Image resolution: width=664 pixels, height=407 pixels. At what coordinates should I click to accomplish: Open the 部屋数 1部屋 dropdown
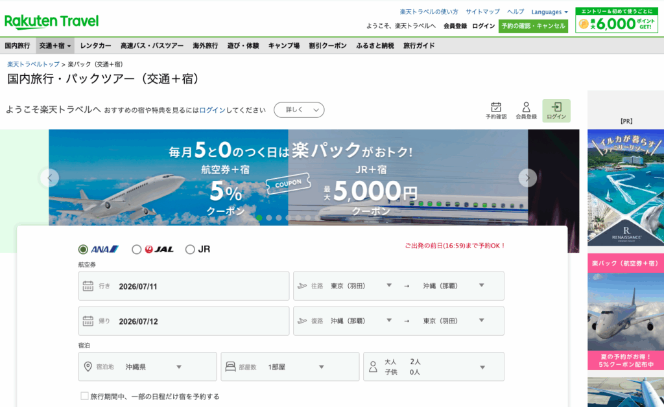tap(290, 366)
